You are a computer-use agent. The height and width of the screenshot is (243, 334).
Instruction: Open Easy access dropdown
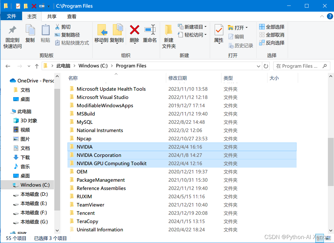(x=192, y=35)
